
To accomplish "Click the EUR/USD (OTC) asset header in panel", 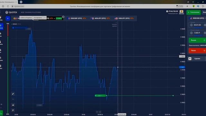I will (197, 18).
